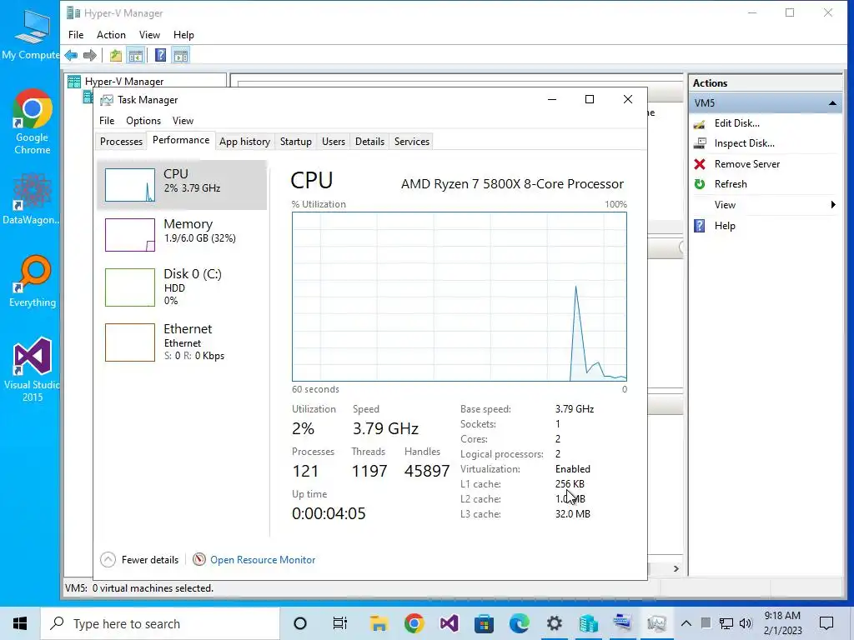Viewport: 854px width, 640px height.
Task: Select the Google Chrome desktop shortcut
Action: tap(33, 122)
